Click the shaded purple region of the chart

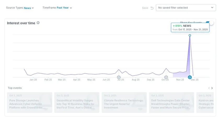[x=180, y=74]
